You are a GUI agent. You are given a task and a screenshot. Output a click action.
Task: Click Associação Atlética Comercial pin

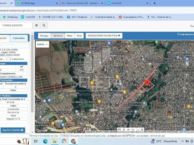tap(135, 112)
